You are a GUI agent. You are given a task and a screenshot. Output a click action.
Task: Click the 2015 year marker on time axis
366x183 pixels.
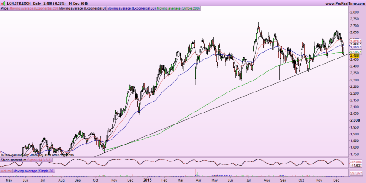click(147, 180)
